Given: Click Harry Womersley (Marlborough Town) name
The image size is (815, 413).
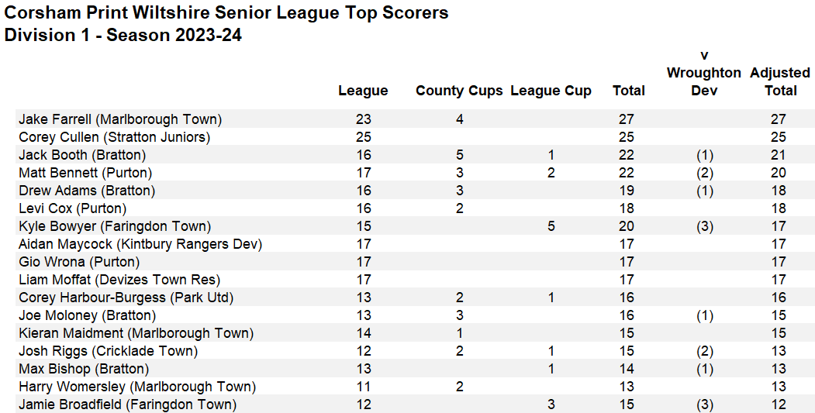Looking at the screenshot, I should pos(136,387).
